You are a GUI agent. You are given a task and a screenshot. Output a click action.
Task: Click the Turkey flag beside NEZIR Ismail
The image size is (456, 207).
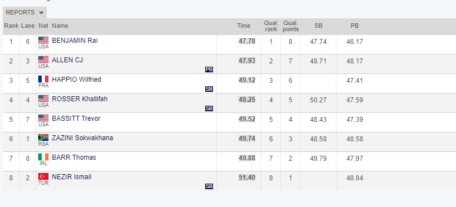pyautogui.click(x=43, y=176)
